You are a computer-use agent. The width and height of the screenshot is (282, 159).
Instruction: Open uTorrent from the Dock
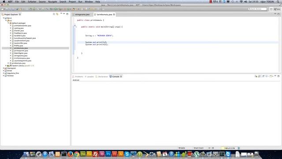(x=197, y=154)
